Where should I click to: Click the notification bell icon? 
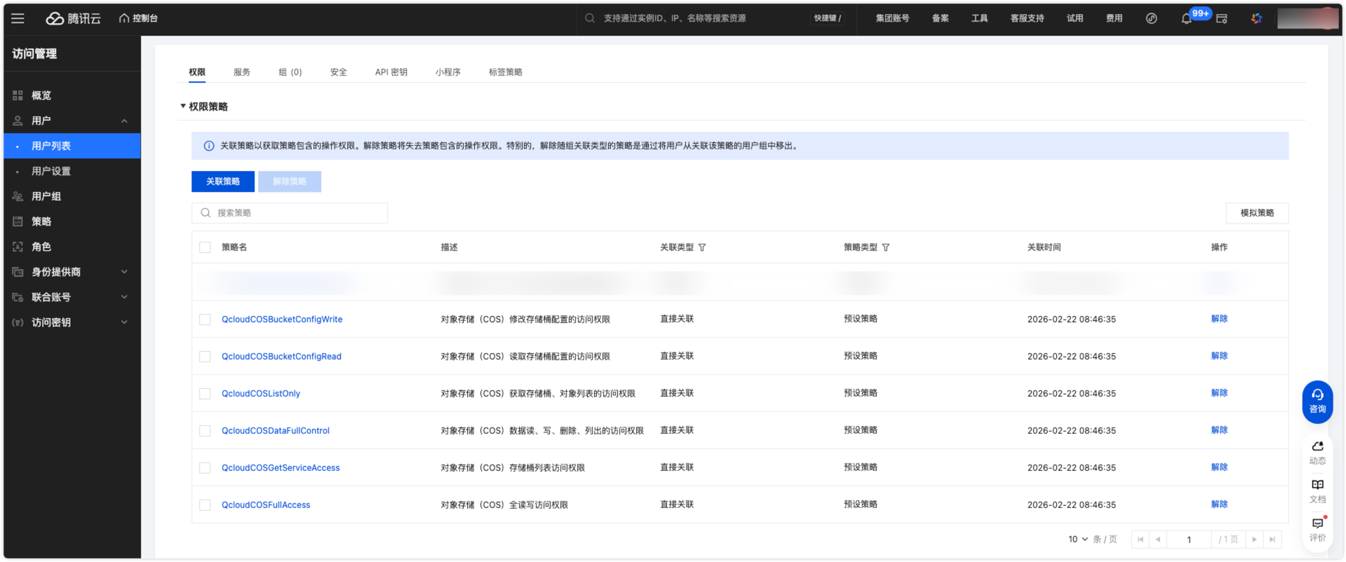coord(1186,19)
